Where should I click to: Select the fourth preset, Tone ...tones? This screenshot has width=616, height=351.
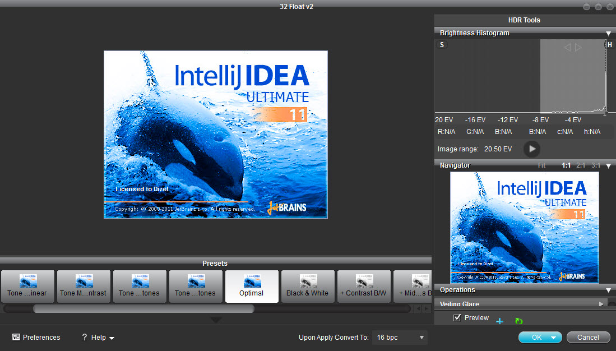[x=196, y=286]
